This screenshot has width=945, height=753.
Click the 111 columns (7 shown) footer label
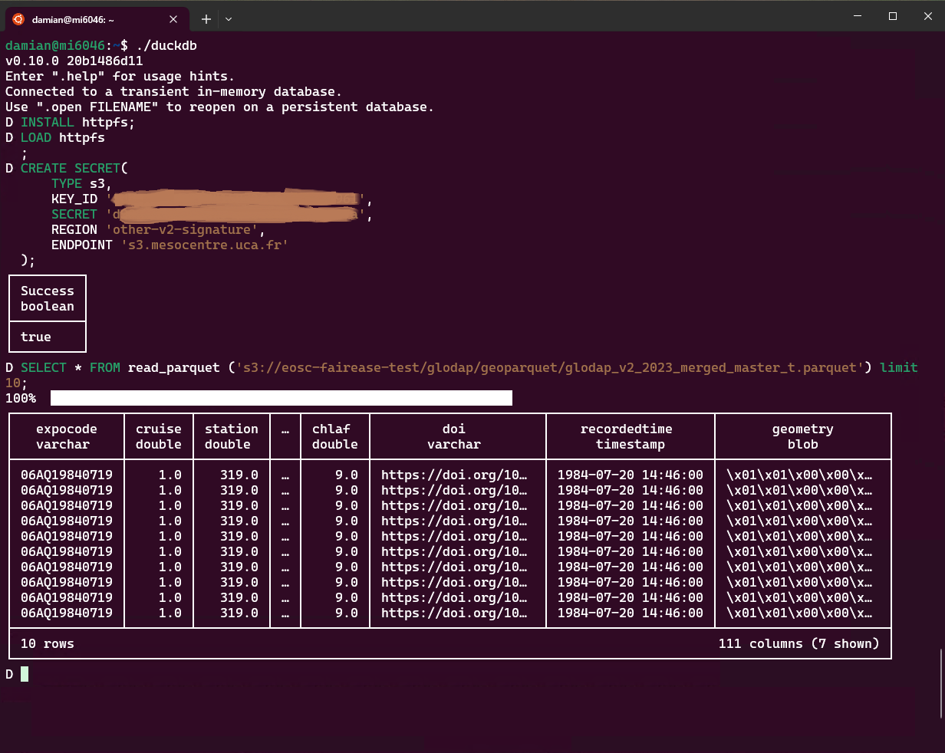pyautogui.click(x=799, y=643)
